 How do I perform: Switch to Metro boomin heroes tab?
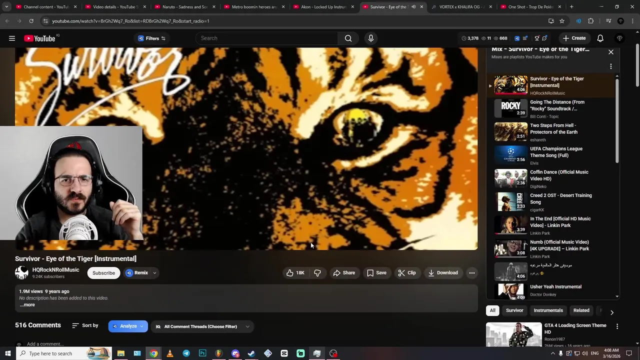pos(253,7)
